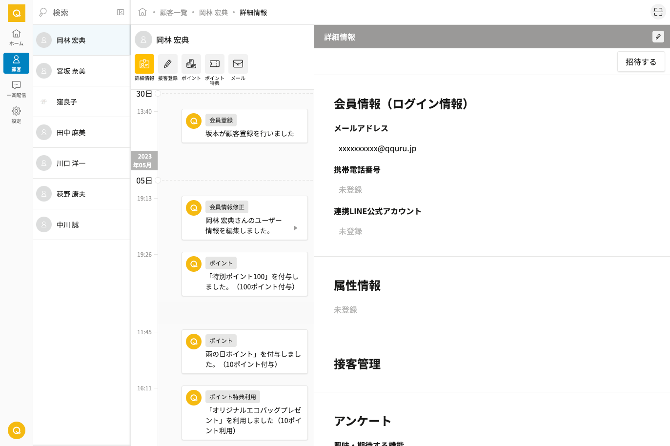Go to 顧客一覧 in breadcrumb
The height and width of the screenshot is (446, 670).
click(x=173, y=13)
